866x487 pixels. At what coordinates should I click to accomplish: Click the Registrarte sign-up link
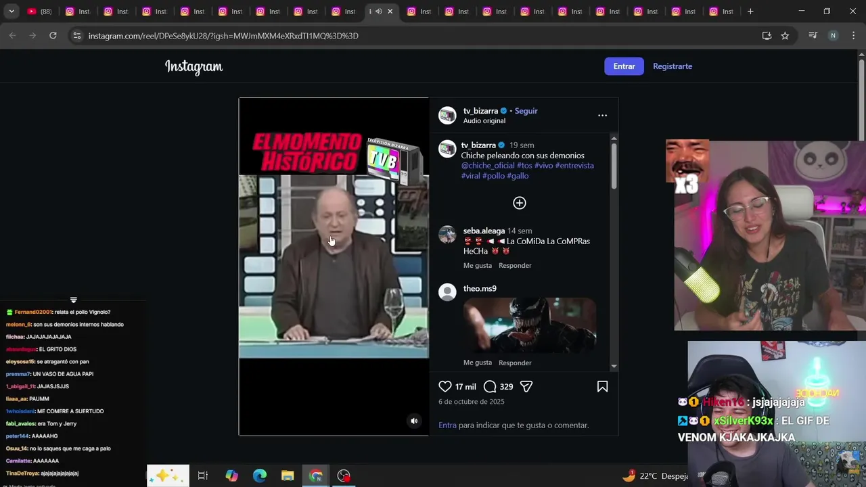673,66
